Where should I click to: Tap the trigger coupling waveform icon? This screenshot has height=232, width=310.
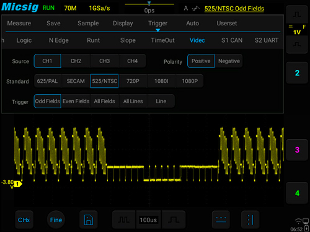[x=196, y=9]
